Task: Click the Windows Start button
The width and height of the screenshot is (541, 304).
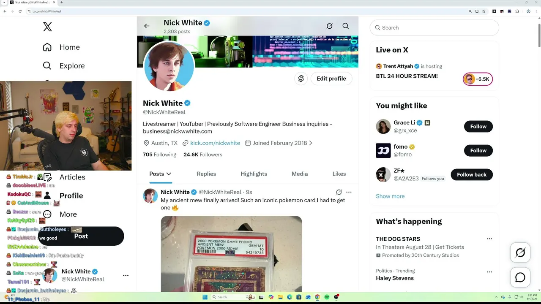Action: point(205,297)
